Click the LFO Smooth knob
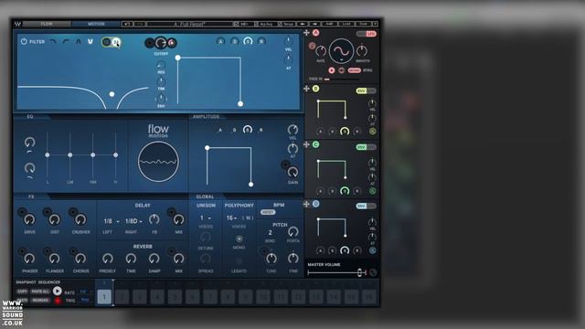 (x=362, y=50)
